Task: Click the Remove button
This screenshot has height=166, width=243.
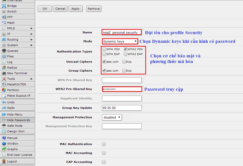Action: [x=94, y=9]
